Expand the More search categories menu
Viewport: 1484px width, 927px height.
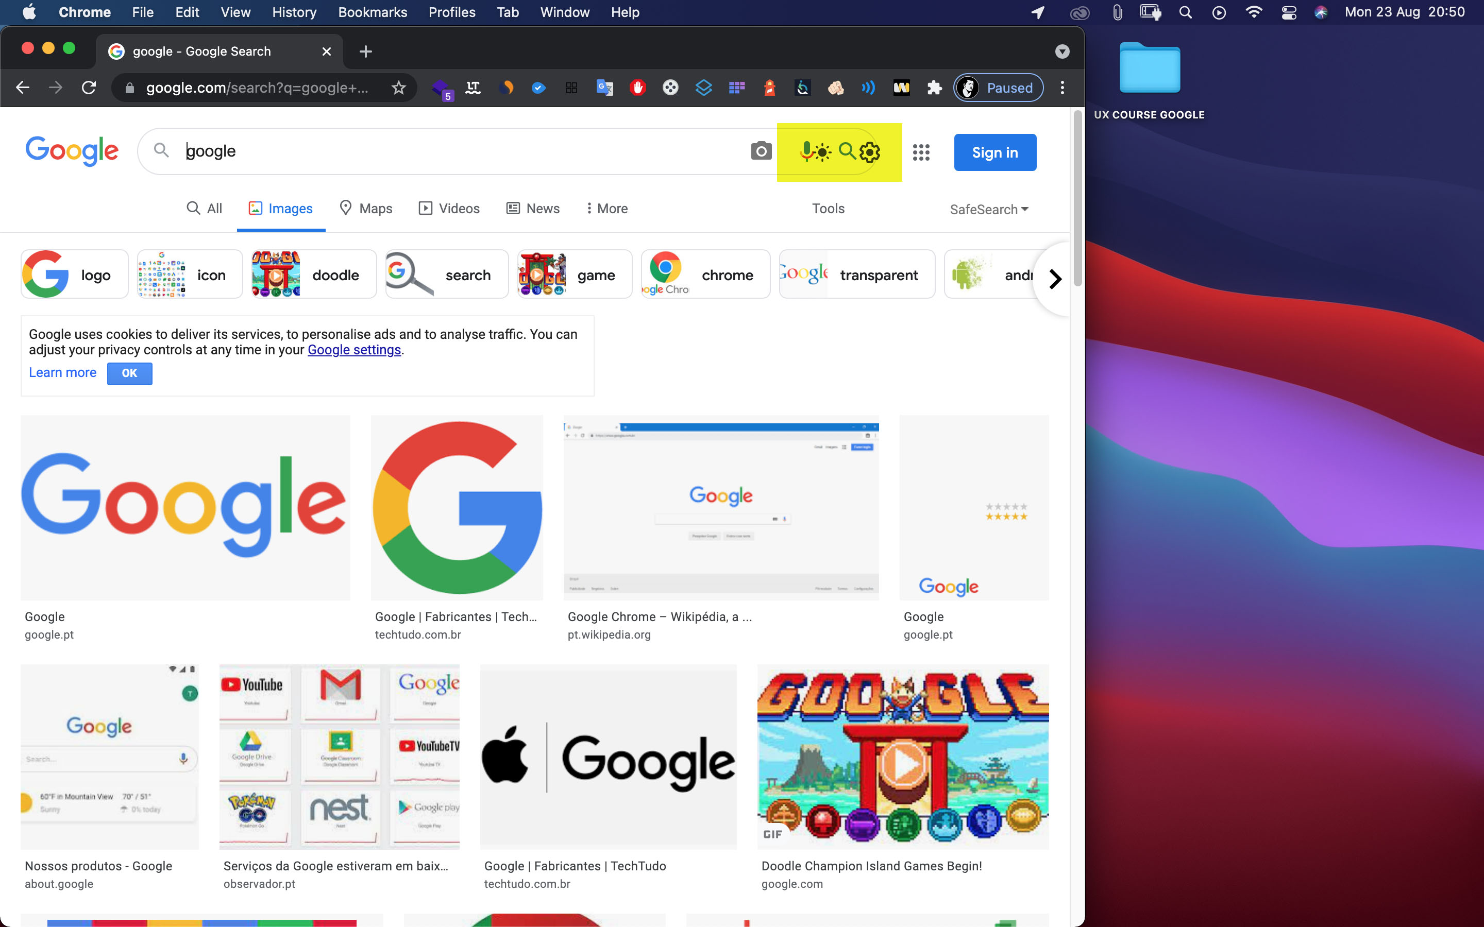(607, 209)
